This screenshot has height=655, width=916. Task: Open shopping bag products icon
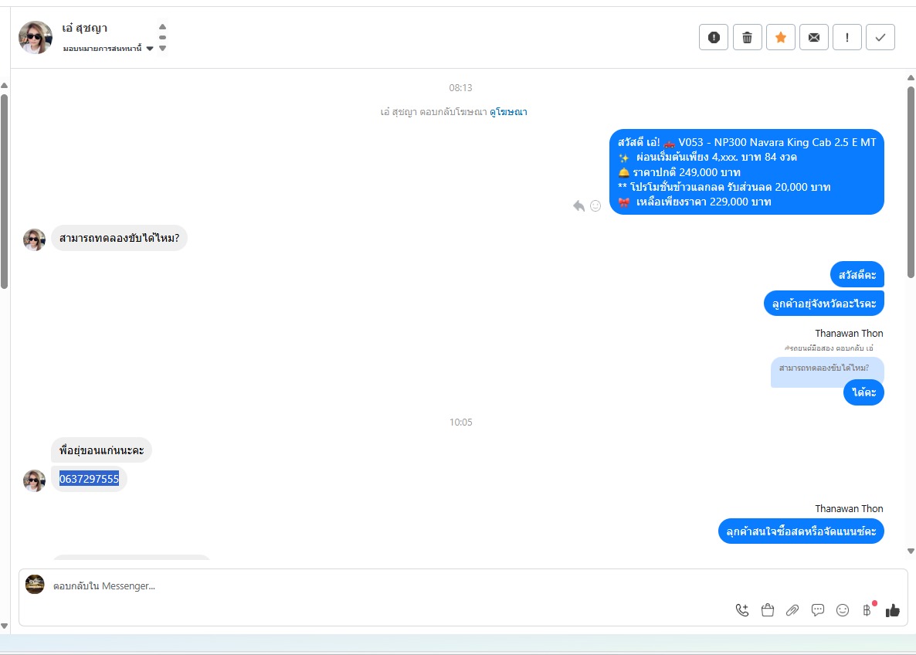768,610
